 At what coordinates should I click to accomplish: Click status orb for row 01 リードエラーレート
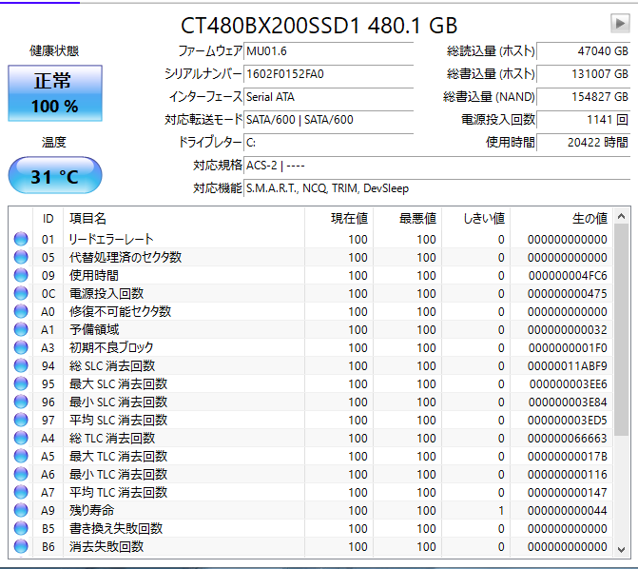[x=21, y=239]
